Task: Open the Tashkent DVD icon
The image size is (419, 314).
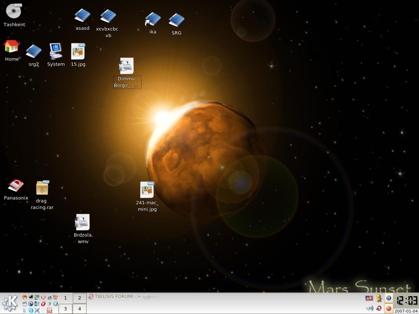Action: (x=14, y=11)
